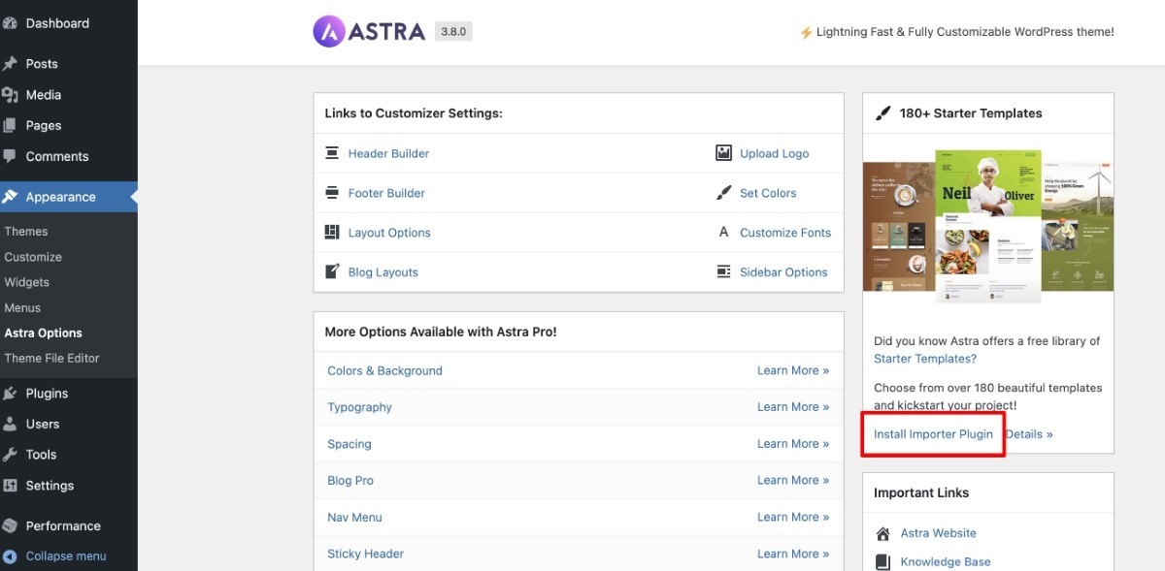This screenshot has height=571, width=1165.
Task: Open the Blog Layouts link
Action: click(x=383, y=272)
